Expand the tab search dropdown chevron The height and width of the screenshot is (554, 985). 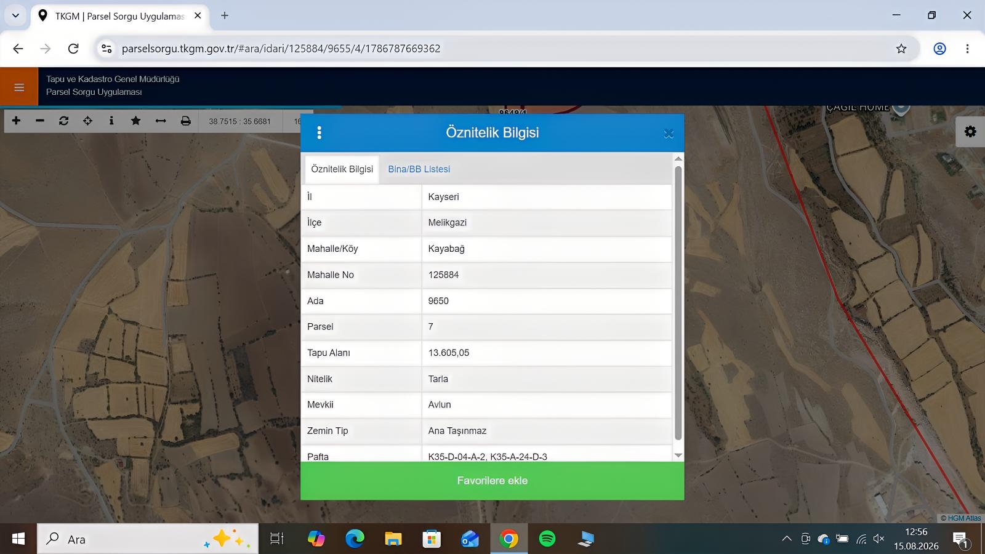click(x=15, y=15)
